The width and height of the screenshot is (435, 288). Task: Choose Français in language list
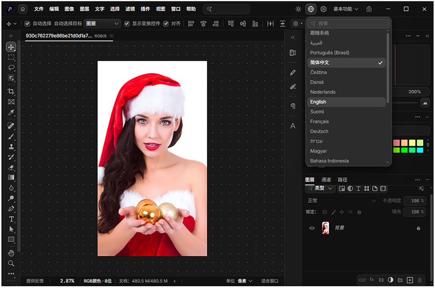coord(347,121)
